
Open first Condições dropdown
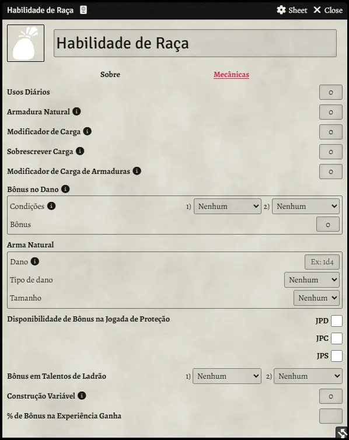click(x=228, y=206)
